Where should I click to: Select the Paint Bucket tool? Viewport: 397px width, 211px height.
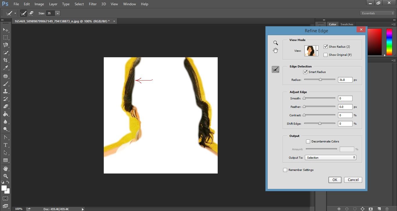[6, 114]
